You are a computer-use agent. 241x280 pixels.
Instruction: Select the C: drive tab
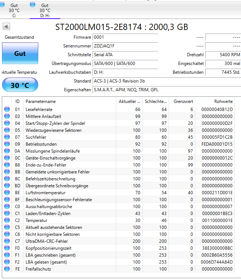pyautogui.click(x=14, y=10)
